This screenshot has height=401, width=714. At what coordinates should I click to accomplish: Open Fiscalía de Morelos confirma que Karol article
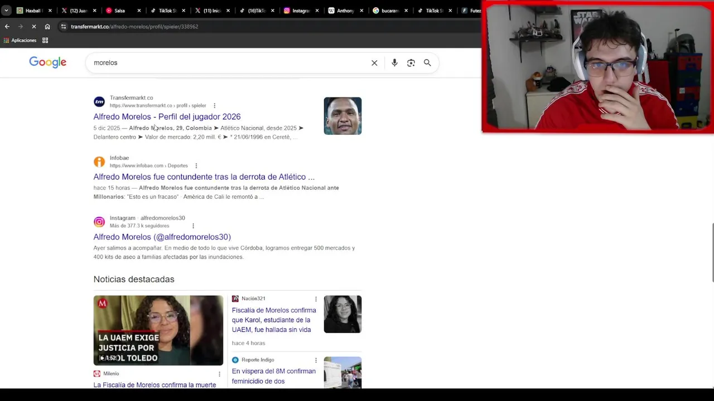click(x=274, y=320)
